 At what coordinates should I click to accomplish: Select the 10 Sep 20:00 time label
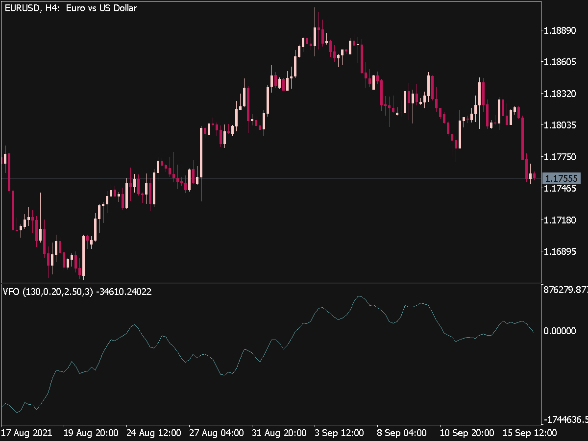pyautogui.click(x=467, y=433)
